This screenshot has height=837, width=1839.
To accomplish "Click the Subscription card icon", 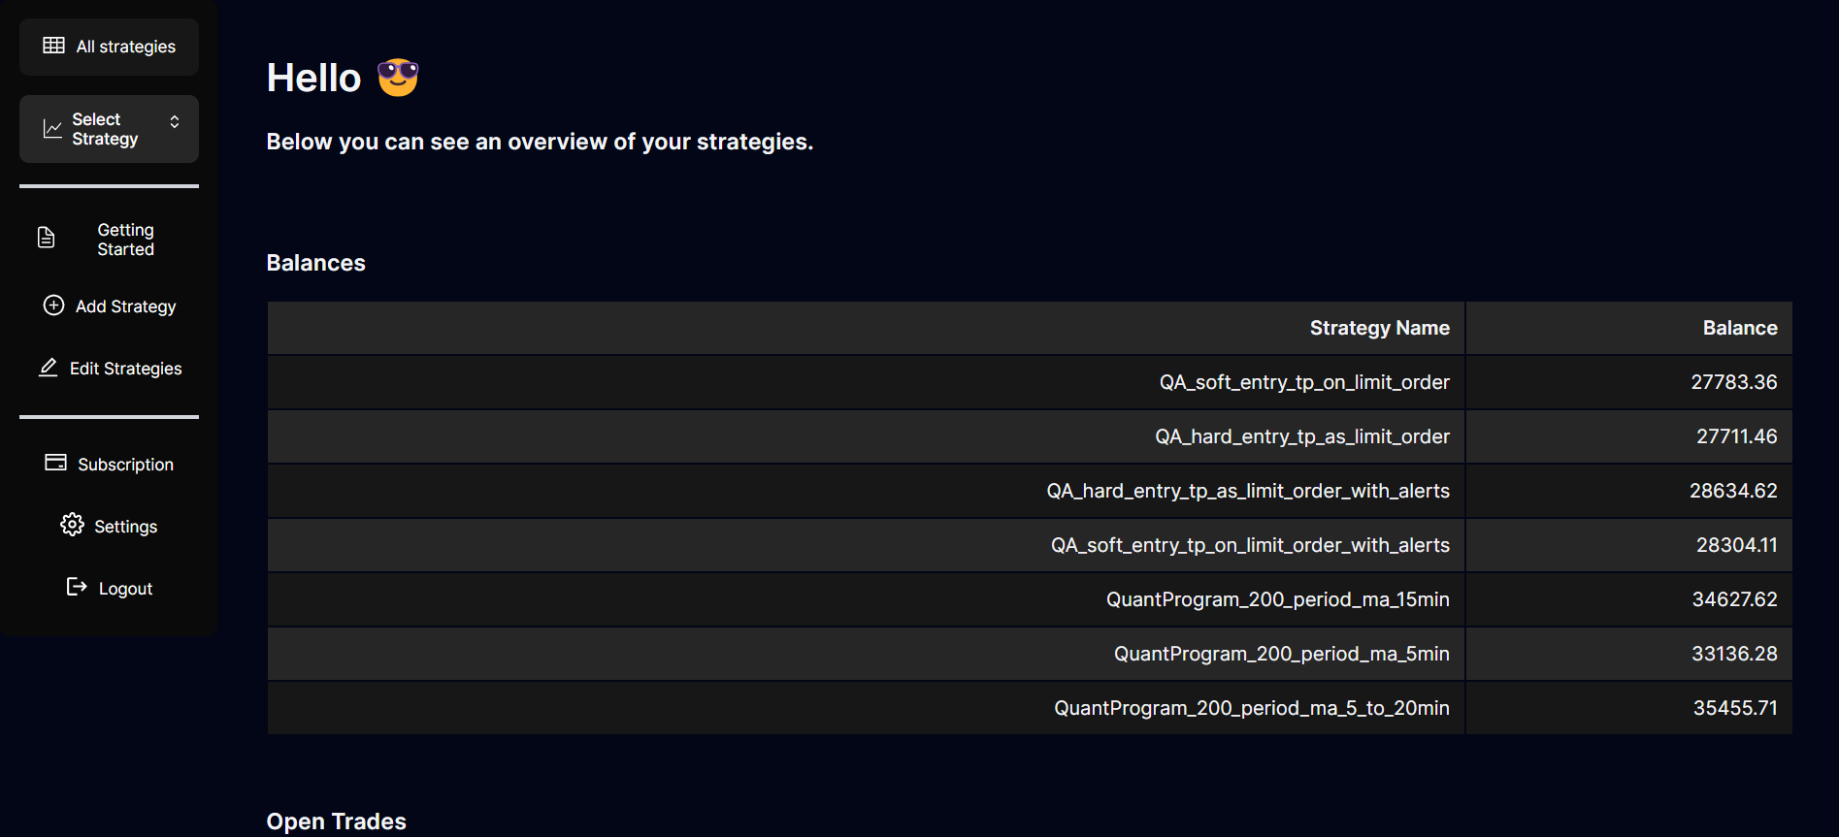I will click(x=56, y=463).
